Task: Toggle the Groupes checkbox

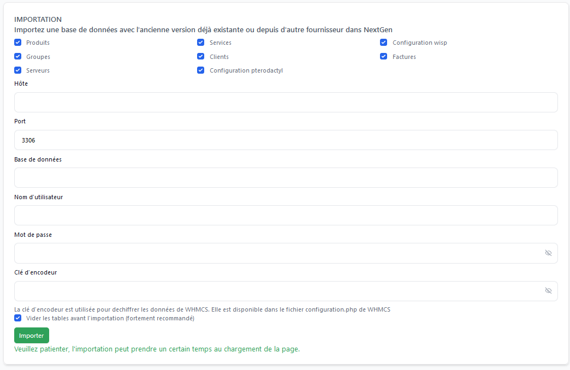Action: click(x=18, y=57)
